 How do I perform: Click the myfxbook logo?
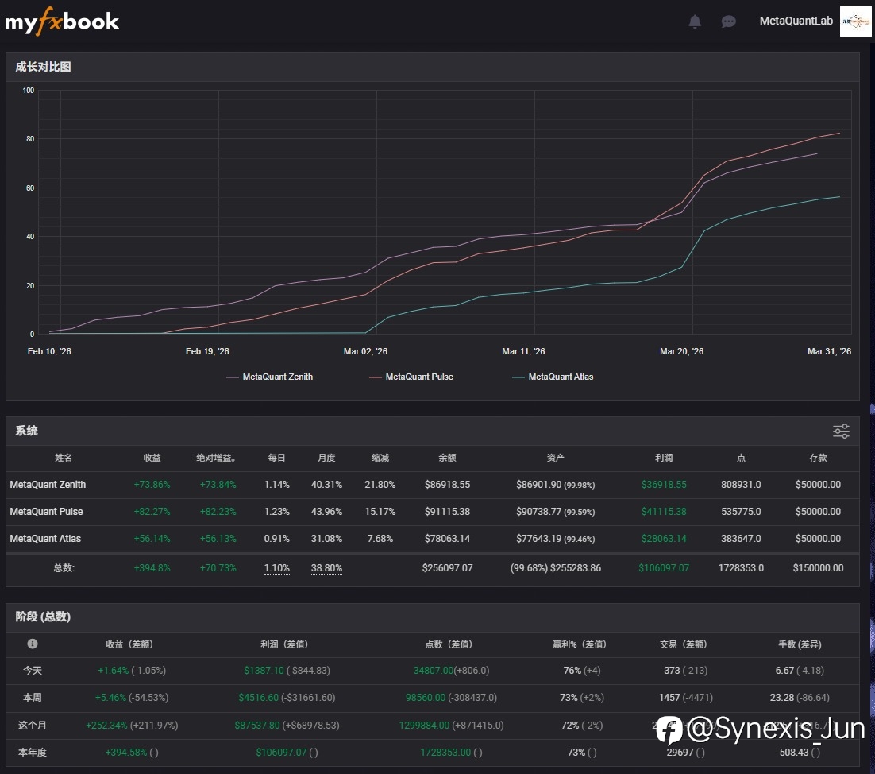62,21
